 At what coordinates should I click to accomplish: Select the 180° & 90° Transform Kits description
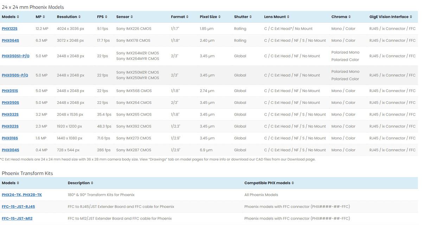pos(101,195)
